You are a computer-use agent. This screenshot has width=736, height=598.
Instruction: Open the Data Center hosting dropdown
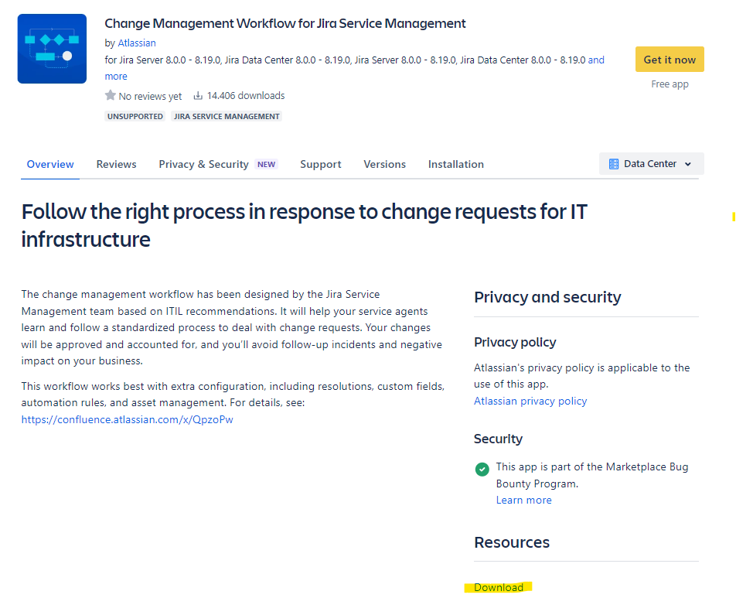click(652, 164)
